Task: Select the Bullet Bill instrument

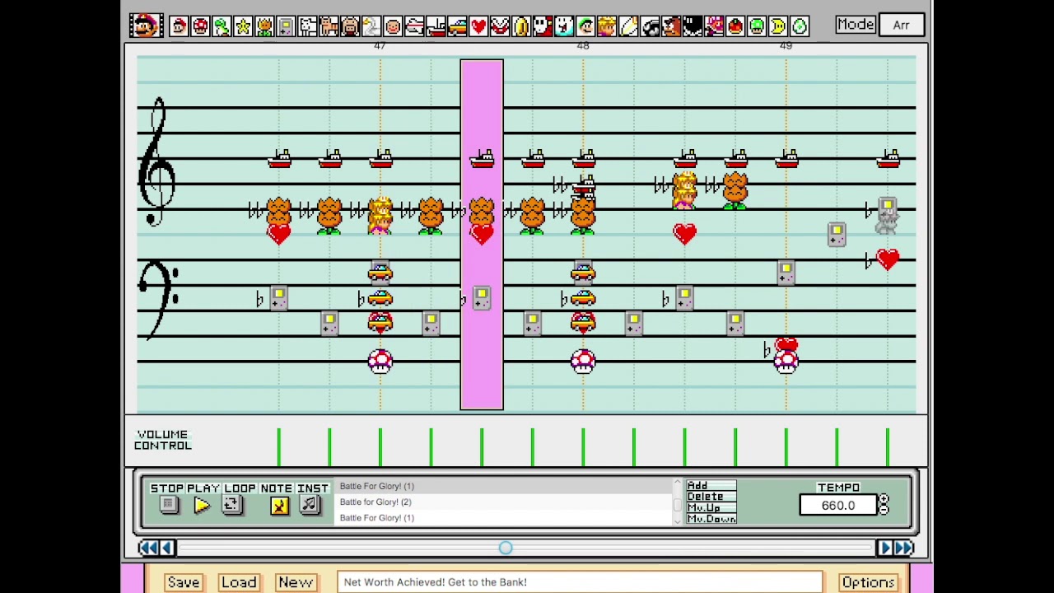Action: pos(650,26)
